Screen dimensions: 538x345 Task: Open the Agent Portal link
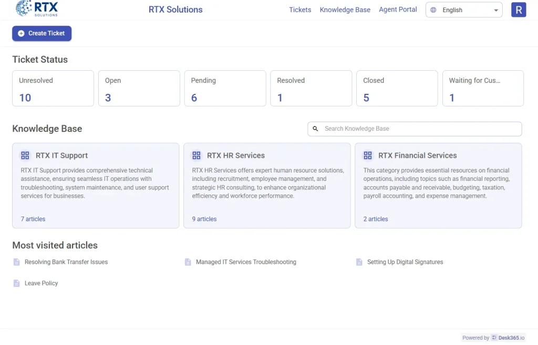398,9
